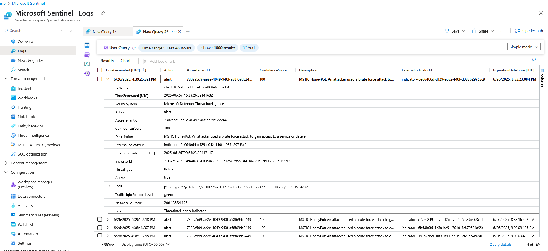Open the Save dropdown arrow
Screen dimensions: 548x251
[x=464, y=31]
